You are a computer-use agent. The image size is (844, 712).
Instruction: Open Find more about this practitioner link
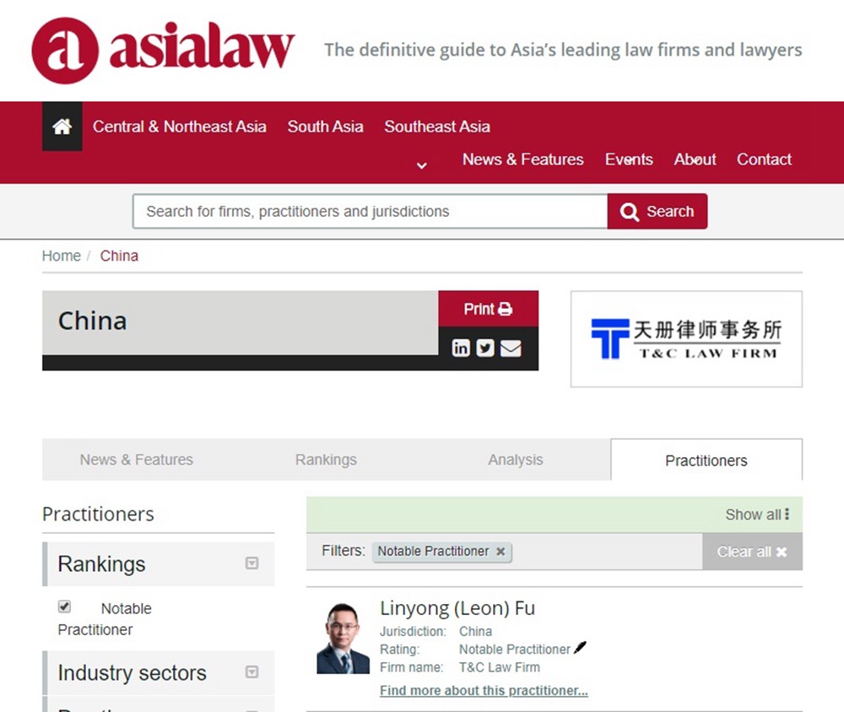pos(484,690)
